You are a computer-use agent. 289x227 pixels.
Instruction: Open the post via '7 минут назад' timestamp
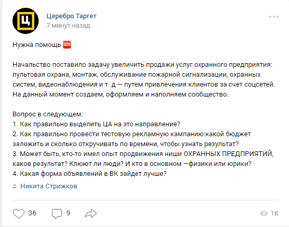point(68,25)
